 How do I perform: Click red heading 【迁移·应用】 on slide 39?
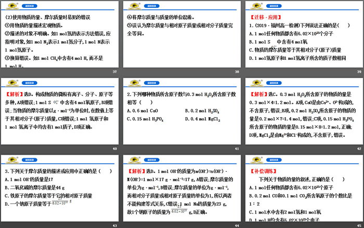click(266, 17)
